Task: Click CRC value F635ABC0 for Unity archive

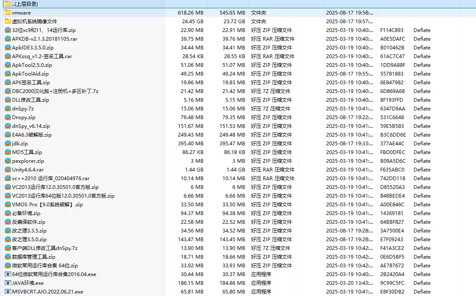Action: (392, 170)
